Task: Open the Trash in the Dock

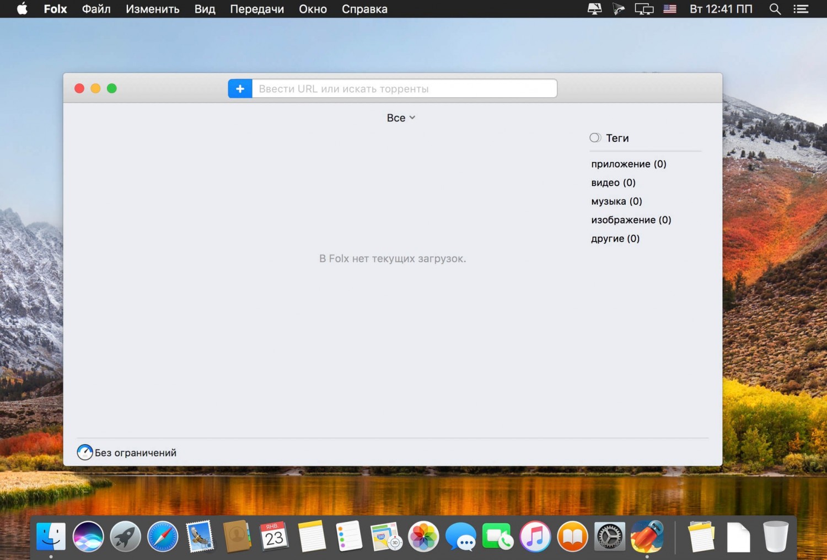Action: pos(776,536)
